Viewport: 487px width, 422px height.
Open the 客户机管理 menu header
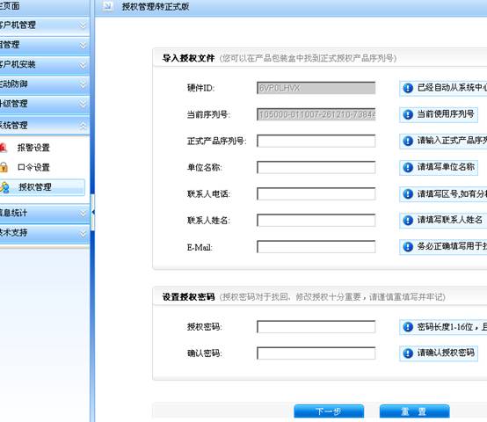click(45, 25)
